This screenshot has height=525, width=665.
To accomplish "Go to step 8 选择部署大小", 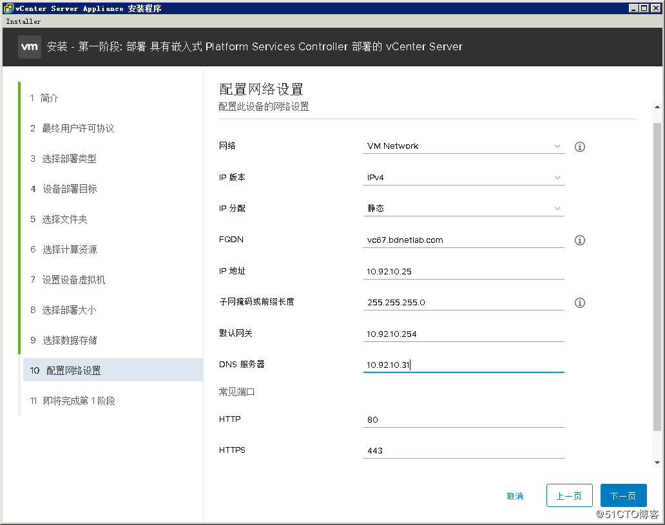I will (63, 310).
